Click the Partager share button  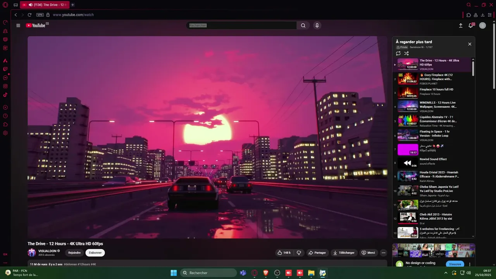click(317, 253)
